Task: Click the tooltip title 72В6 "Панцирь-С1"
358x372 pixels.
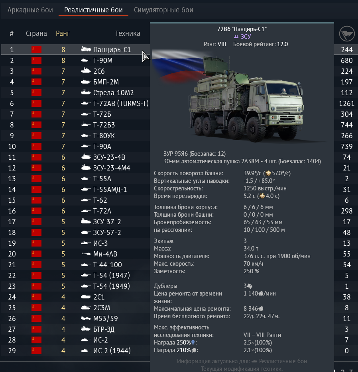Action: point(242,29)
